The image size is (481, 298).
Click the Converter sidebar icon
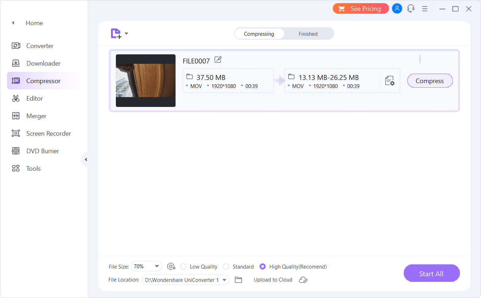(x=16, y=46)
